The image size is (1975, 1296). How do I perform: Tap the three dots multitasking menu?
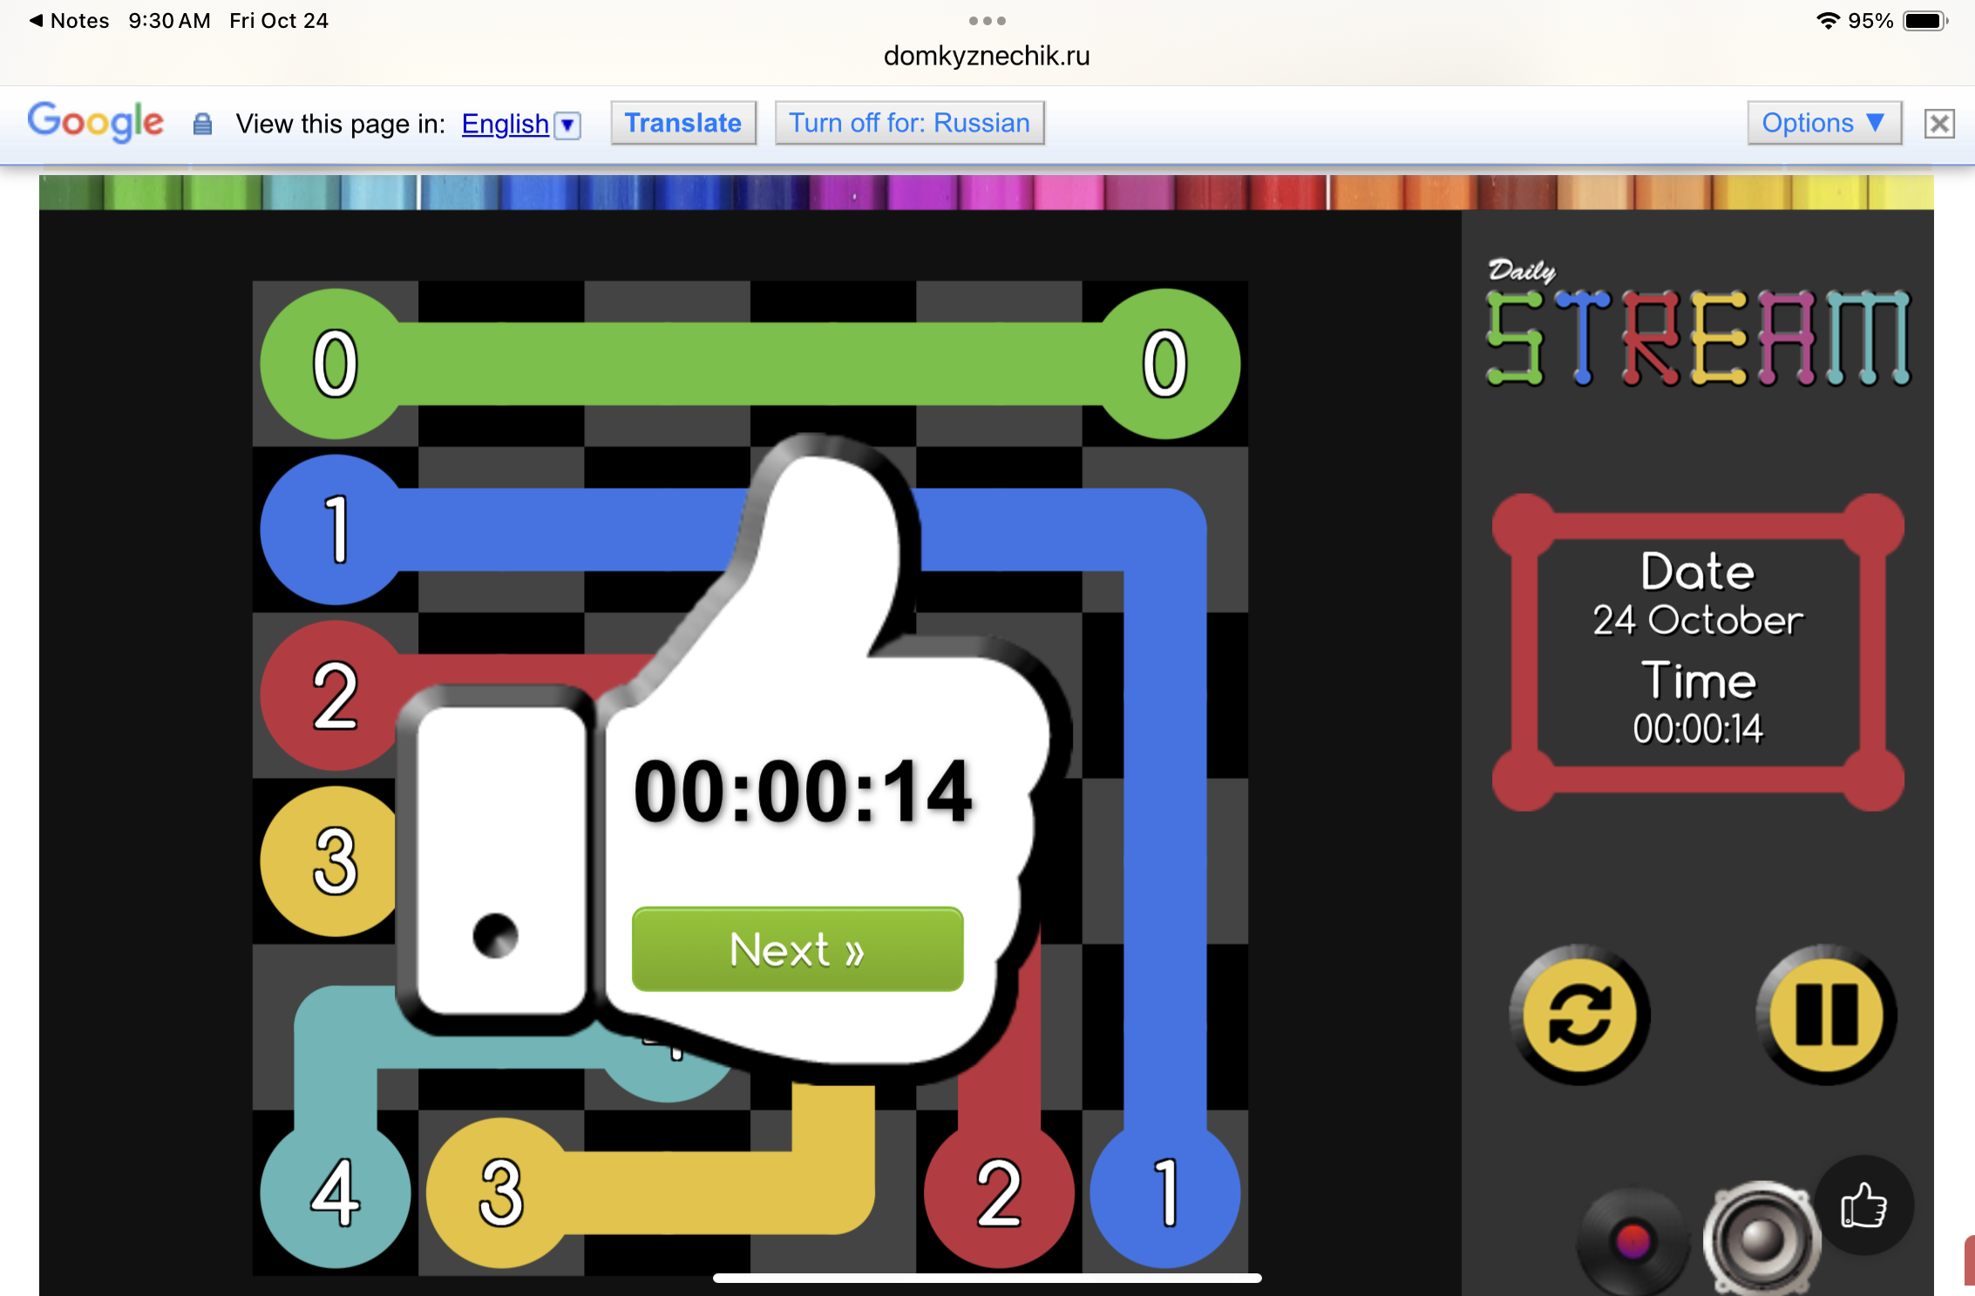(x=987, y=20)
